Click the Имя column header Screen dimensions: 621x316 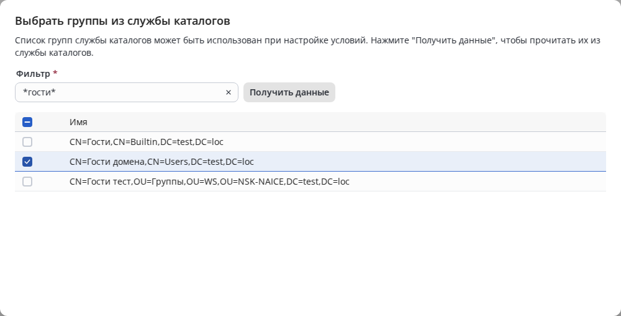78,122
